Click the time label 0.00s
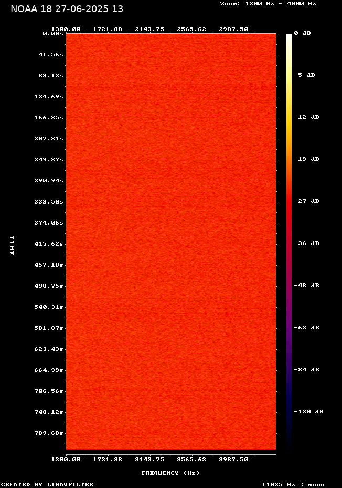The width and height of the screenshot is (342, 488). tap(53, 34)
